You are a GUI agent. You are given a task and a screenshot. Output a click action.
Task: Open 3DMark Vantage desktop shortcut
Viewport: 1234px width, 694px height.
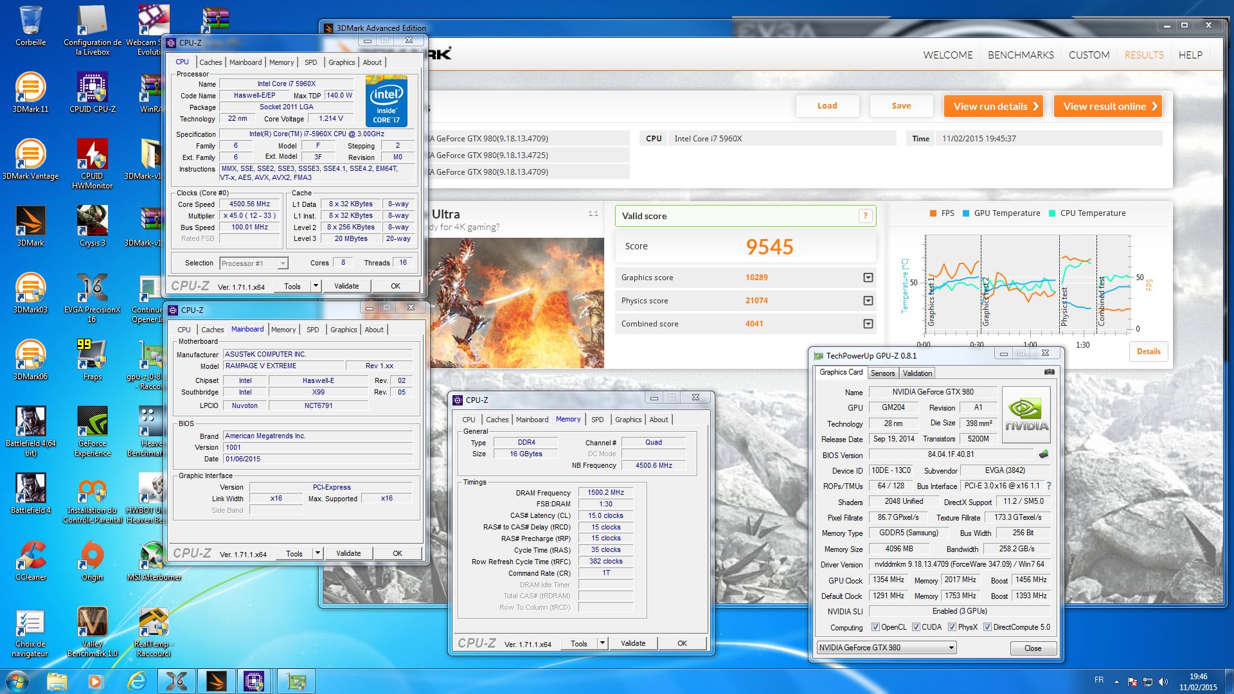(x=30, y=159)
